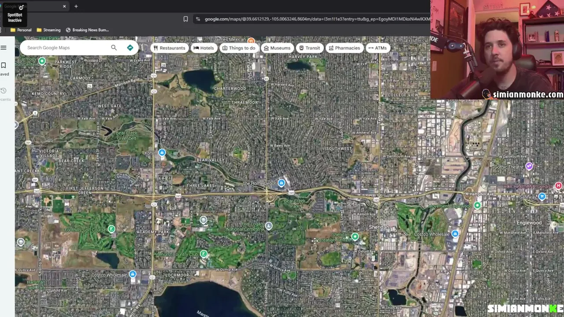
Task: Click The Home Depot map pin
Action: pos(281,183)
